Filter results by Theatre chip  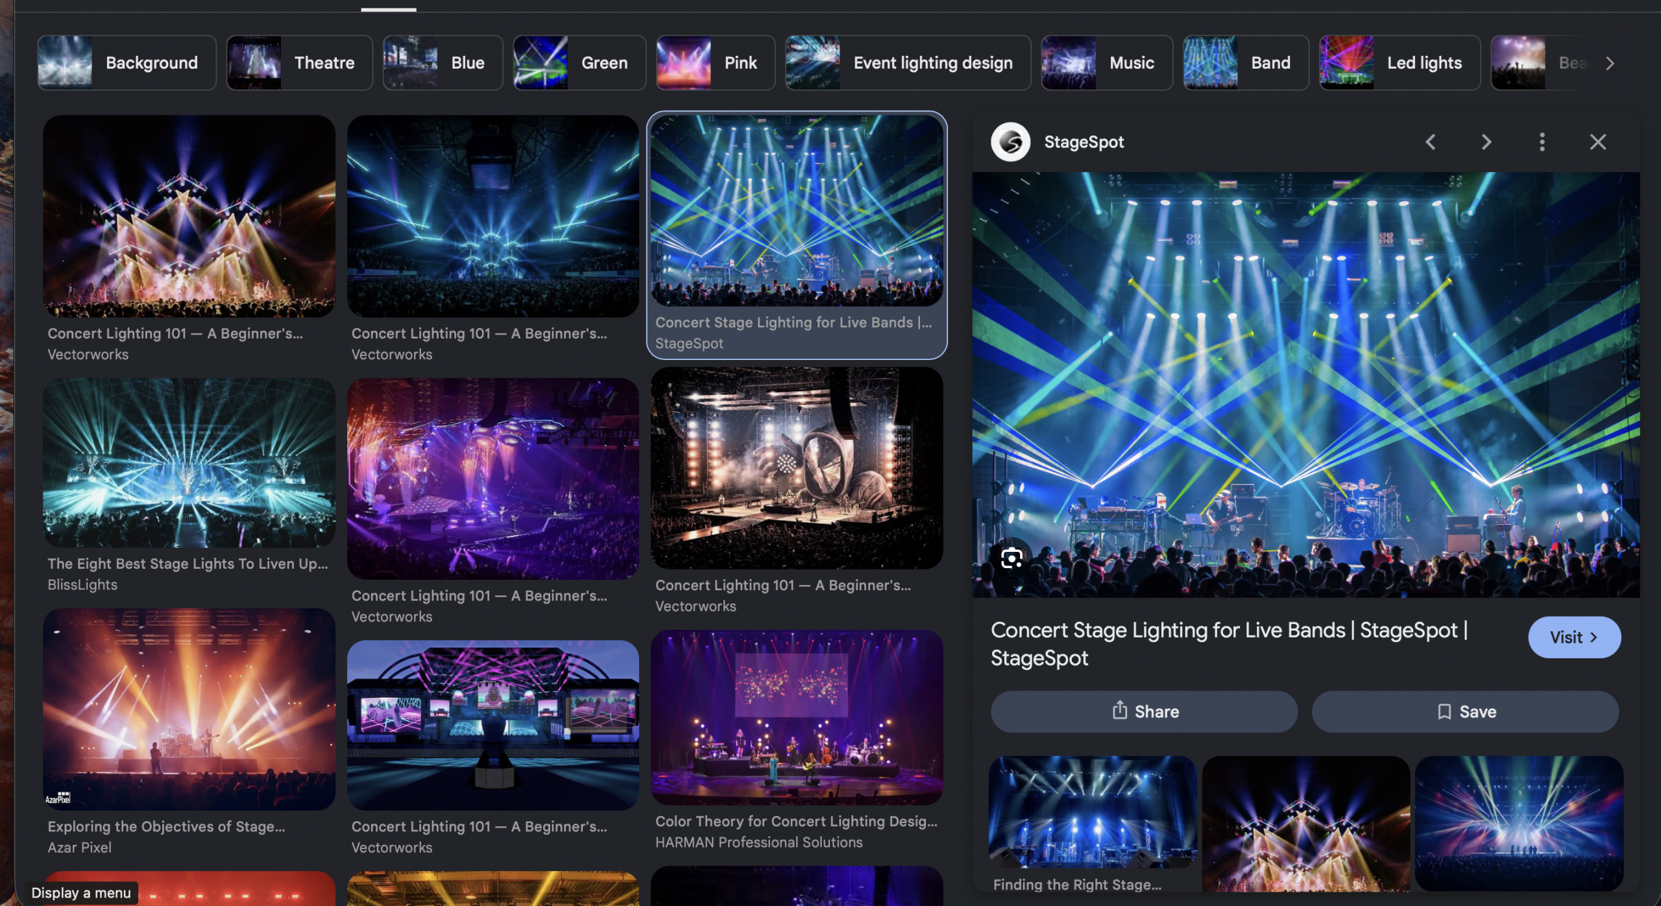tap(299, 63)
